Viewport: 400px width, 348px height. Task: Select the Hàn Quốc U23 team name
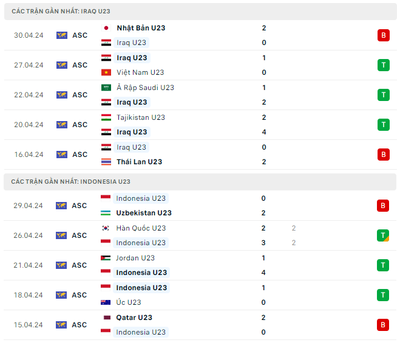pos(141,228)
